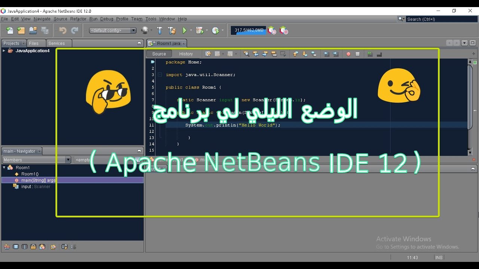Start Macro Recording red dot
The width and height of the screenshot is (479, 269).
tap(348, 54)
